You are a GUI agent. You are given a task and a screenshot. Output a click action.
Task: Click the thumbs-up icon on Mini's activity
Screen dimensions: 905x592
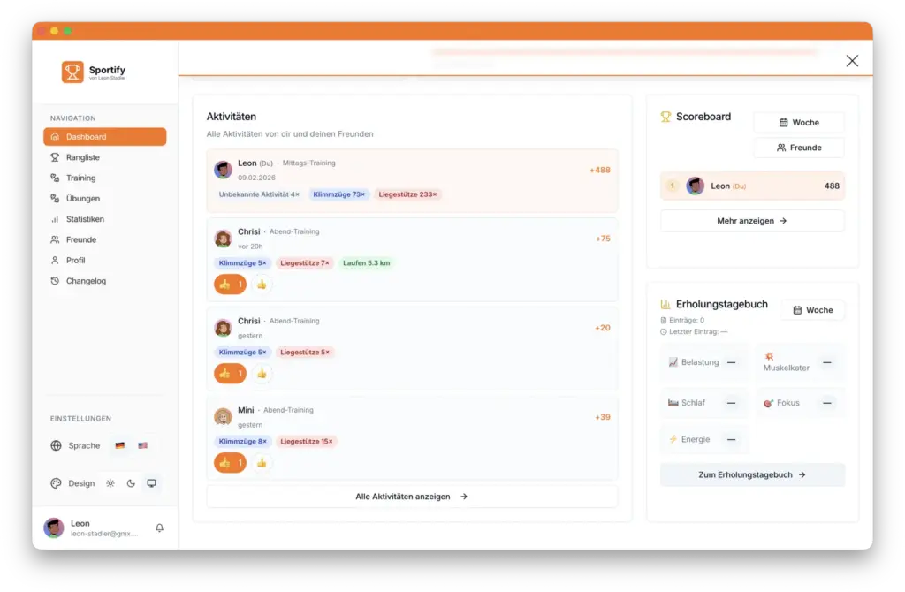point(262,463)
